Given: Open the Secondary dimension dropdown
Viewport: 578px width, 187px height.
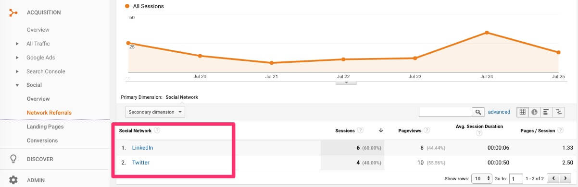Looking at the screenshot, I should (x=155, y=112).
